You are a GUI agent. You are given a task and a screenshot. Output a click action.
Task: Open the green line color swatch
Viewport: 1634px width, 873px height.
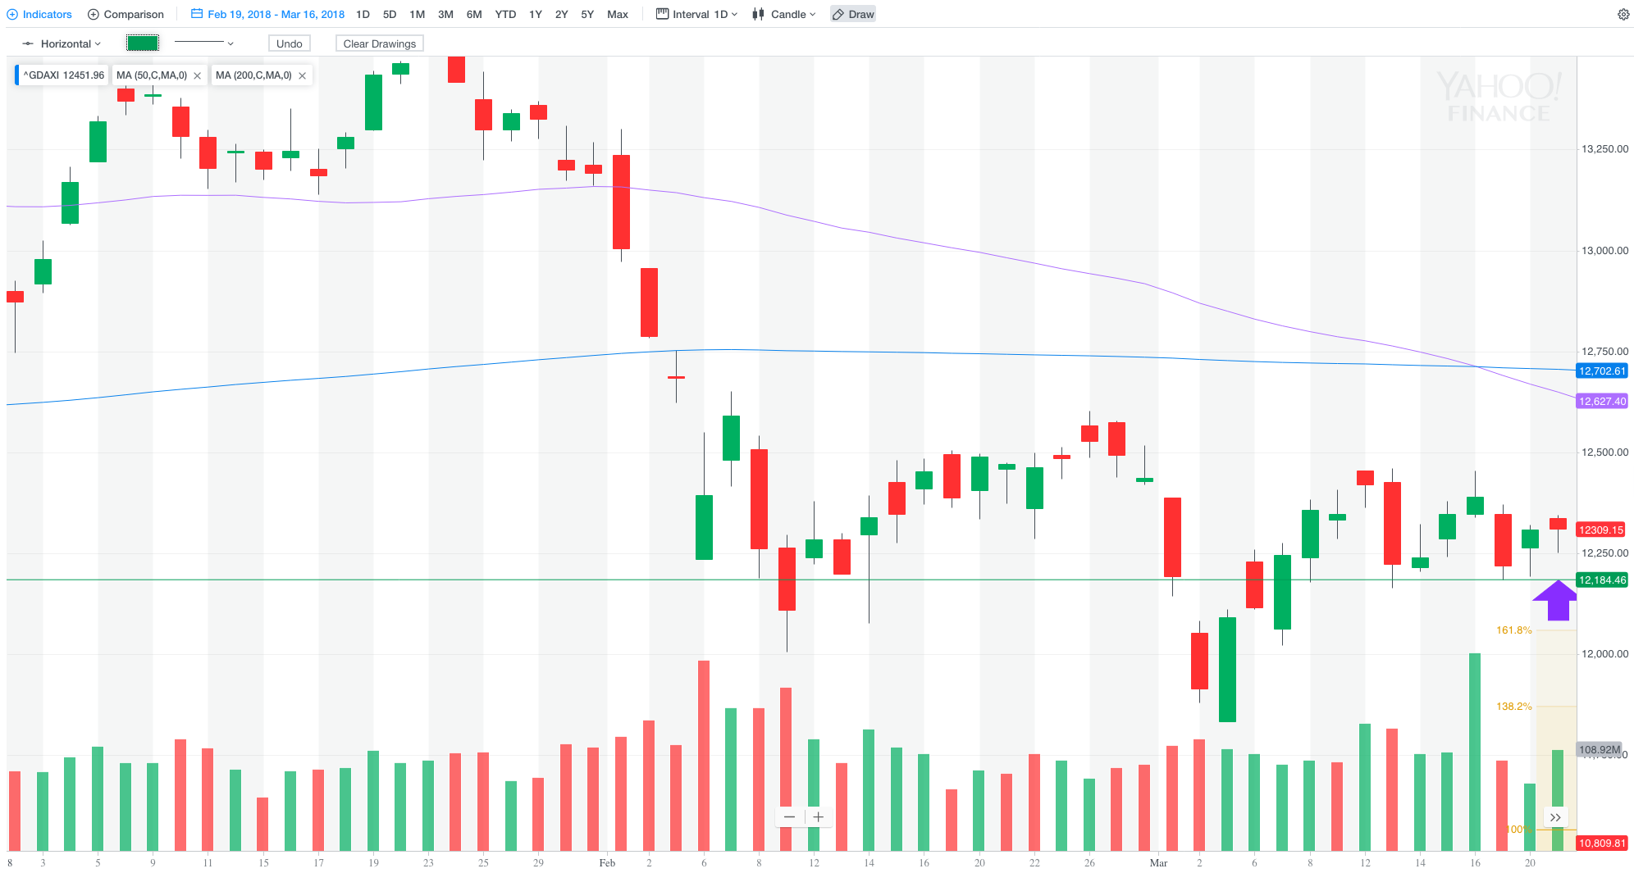143,43
